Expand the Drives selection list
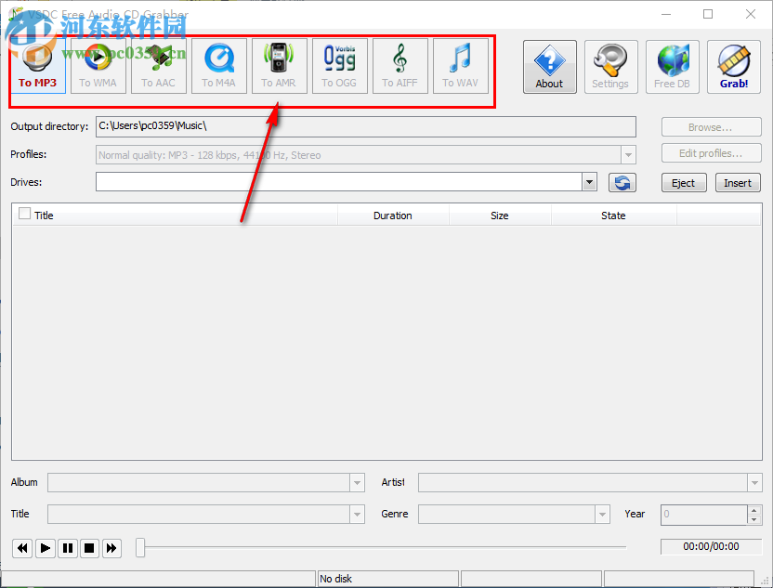773x588 pixels. [x=588, y=182]
